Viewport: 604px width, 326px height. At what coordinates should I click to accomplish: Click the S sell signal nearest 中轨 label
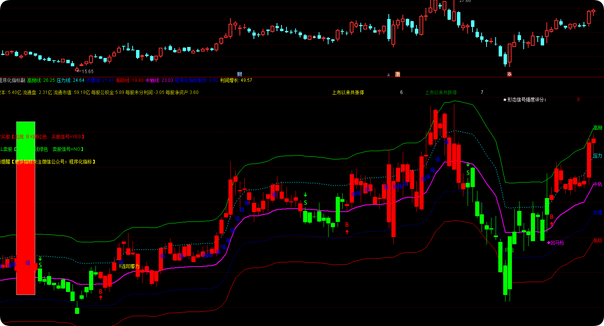(x=468, y=173)
